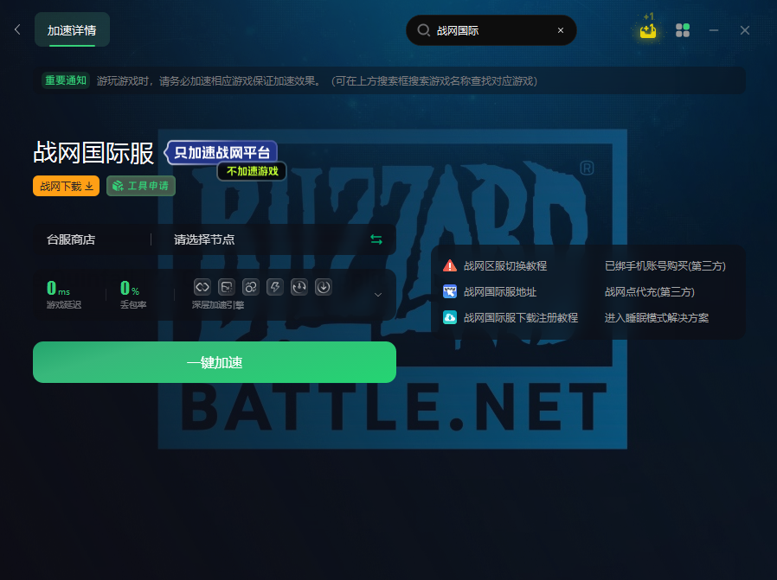Click the 战网国际服 title

[93, 152]
